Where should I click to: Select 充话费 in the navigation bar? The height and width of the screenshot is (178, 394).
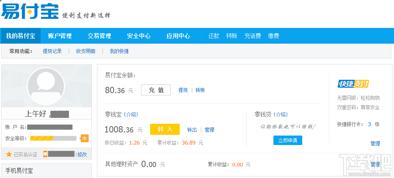point(253,36)
